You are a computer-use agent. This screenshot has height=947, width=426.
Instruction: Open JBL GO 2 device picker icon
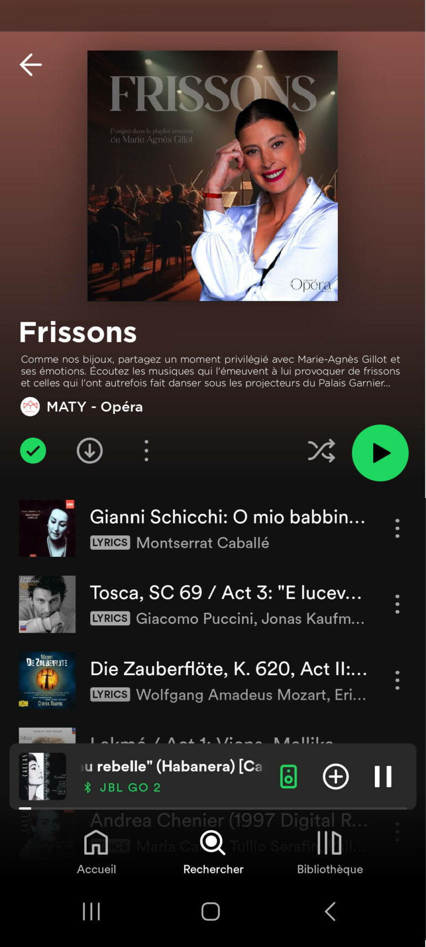(x=289, y=776)
